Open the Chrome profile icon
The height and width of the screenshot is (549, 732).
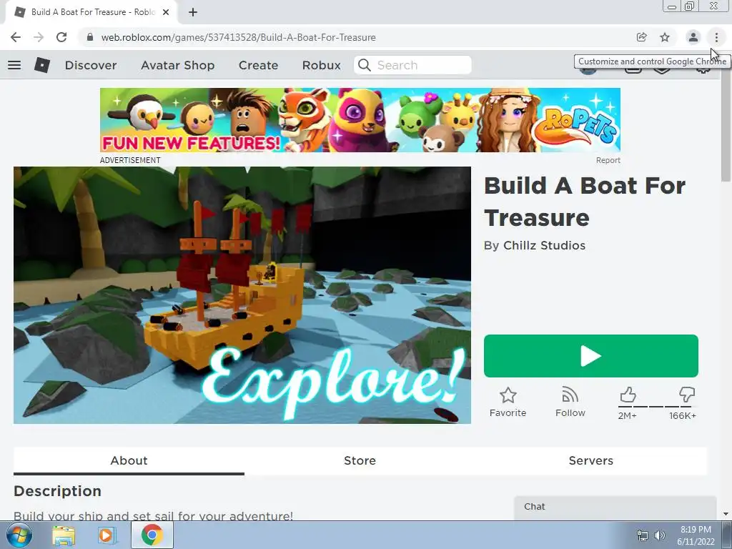coord(693,37)
